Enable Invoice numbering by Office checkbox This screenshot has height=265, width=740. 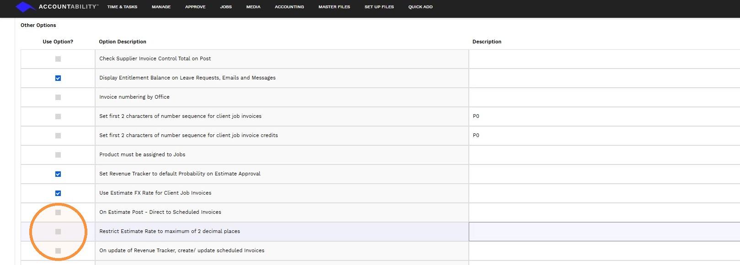tap(58, 97)
